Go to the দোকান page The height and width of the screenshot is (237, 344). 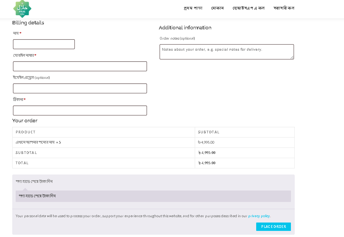[x=217, y=8]
